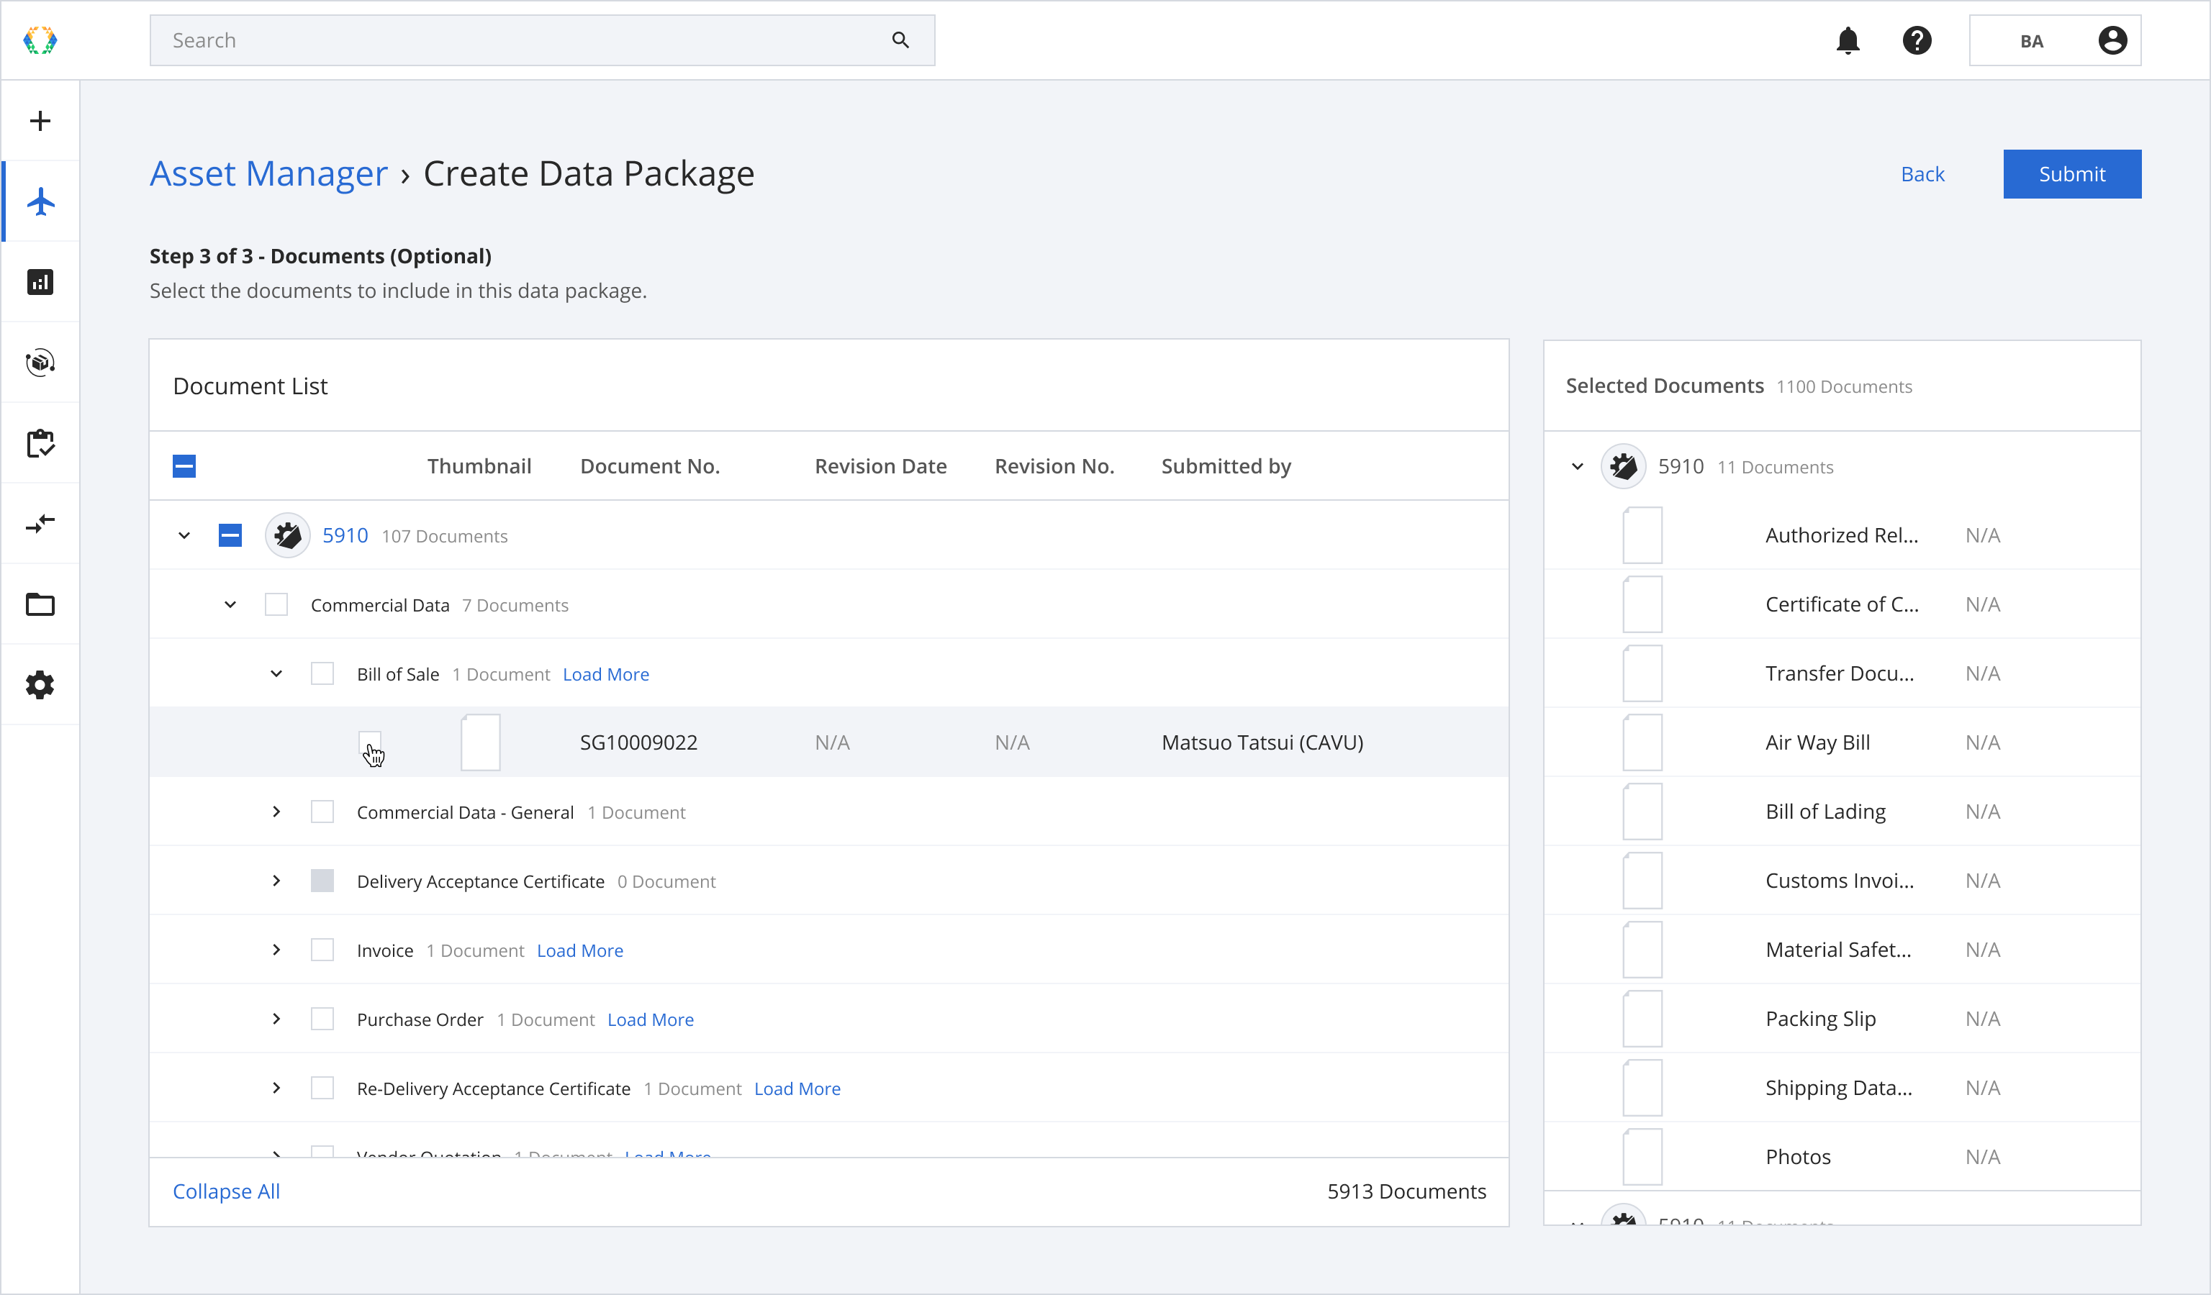Select the SG10009022 document checkbox
This screenshot has height=1295, width=2211.
[369, 742]
